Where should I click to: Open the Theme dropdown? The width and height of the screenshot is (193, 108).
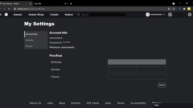(x=137, y=77)
